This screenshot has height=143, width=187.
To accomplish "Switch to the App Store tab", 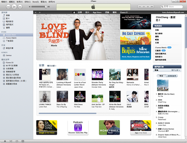I will point(98,12).
